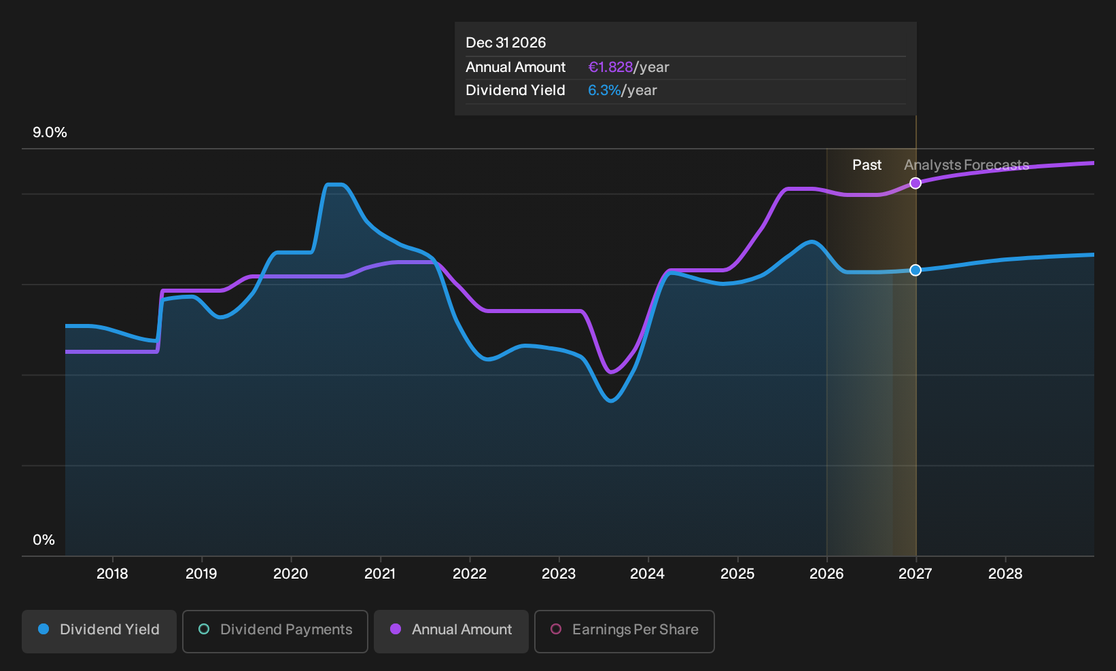Enable the Earnings Per Share series
Screen dimensions: 1116x671
pyautogui.click(x=625, y=632)
